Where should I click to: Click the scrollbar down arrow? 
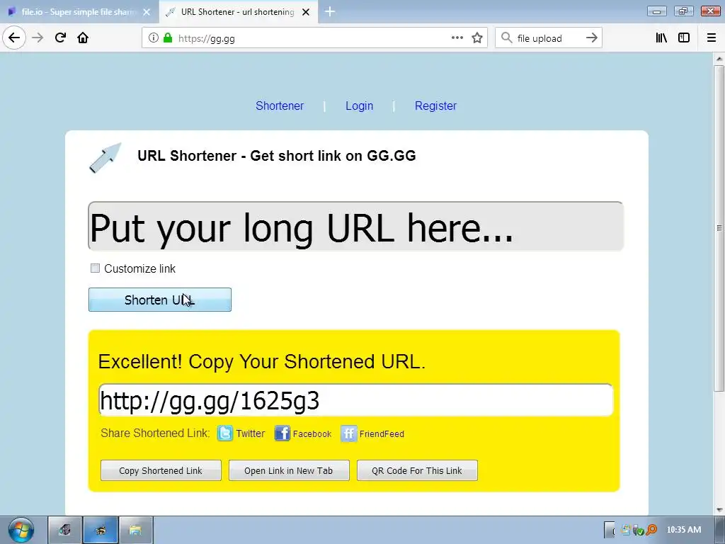[719, 510]
